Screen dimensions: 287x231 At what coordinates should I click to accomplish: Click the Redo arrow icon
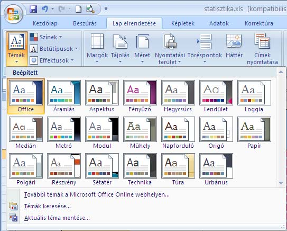click(x=61, y=9)
